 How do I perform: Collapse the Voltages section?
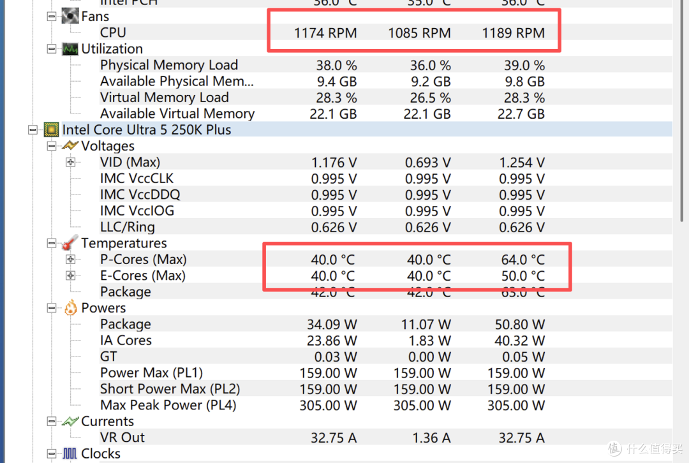pos(52,146)
